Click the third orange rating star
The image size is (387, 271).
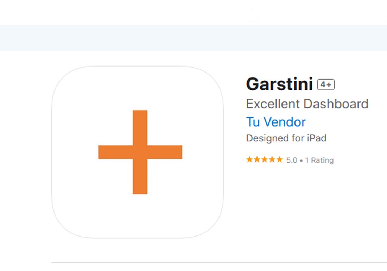click(x=265, y=159)
